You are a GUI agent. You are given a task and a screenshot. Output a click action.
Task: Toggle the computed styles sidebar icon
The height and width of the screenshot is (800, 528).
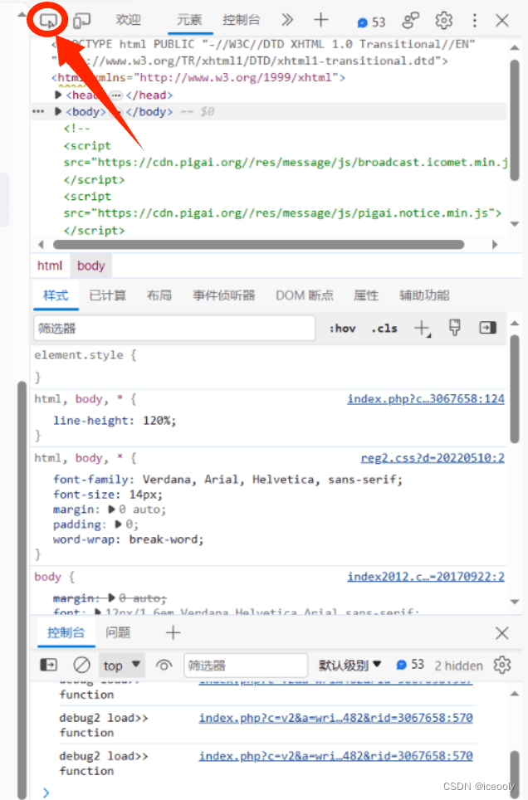pyautogui.click(x=487, y=328)
